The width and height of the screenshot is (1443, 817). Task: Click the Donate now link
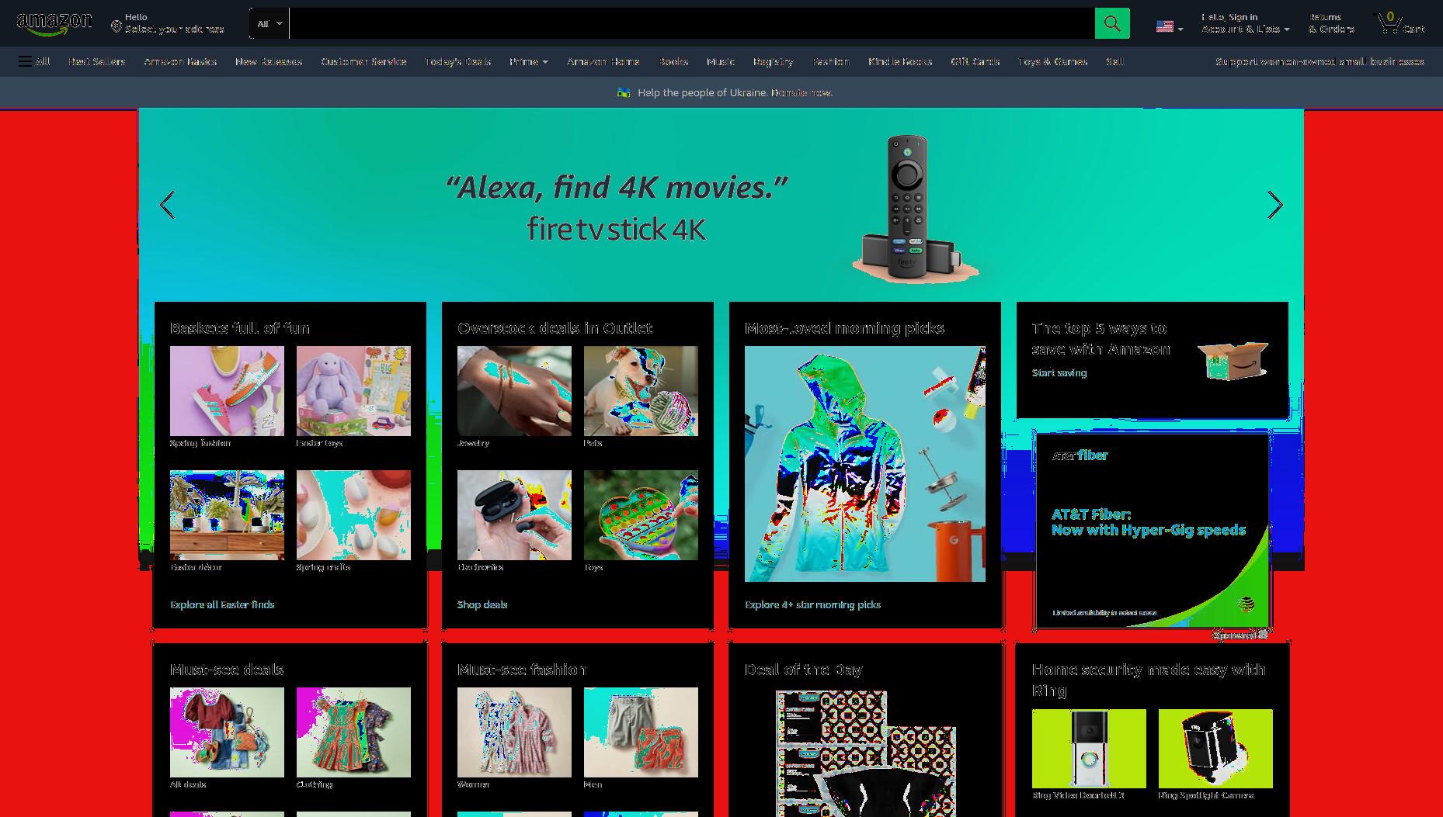[801, 92]
